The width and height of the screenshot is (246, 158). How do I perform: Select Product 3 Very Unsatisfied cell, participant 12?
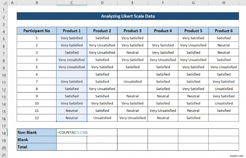(133, 118)
